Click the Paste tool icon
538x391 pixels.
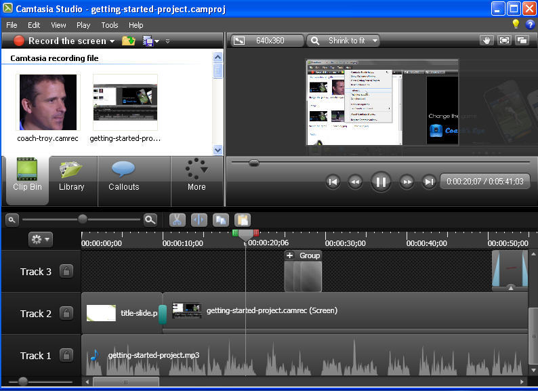243,220
